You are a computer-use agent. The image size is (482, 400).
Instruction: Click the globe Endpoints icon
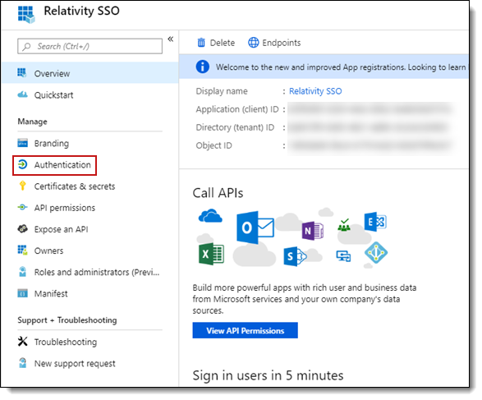[253, 43]
